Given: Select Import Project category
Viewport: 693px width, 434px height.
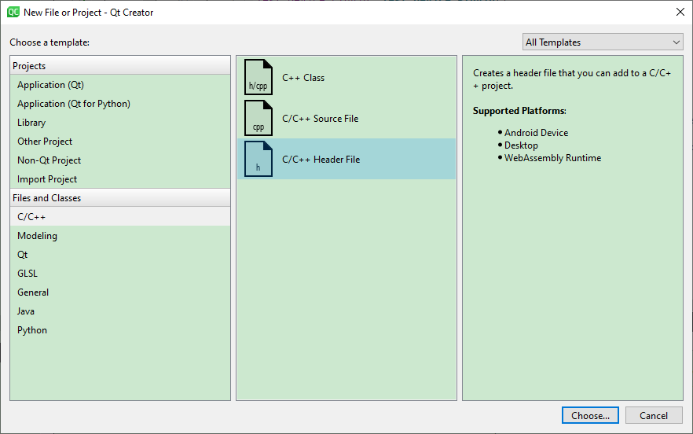Looking at the screenshot, I should coord(119,179).
